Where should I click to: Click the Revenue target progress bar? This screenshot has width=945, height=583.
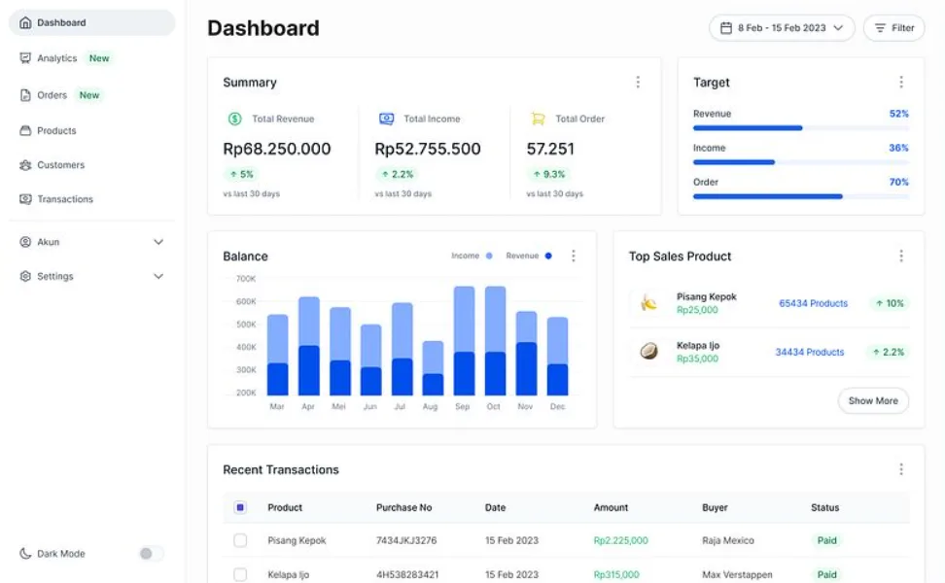click(x=800, y=128)
